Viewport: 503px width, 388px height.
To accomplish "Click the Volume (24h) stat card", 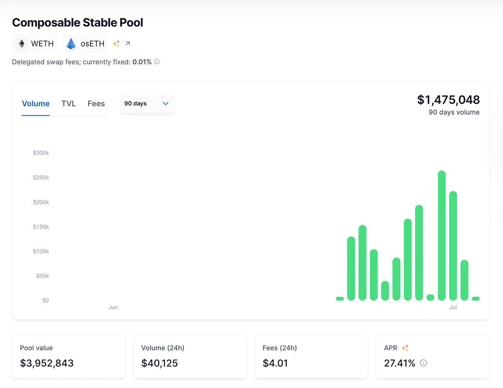I will (x=190, y=356).
